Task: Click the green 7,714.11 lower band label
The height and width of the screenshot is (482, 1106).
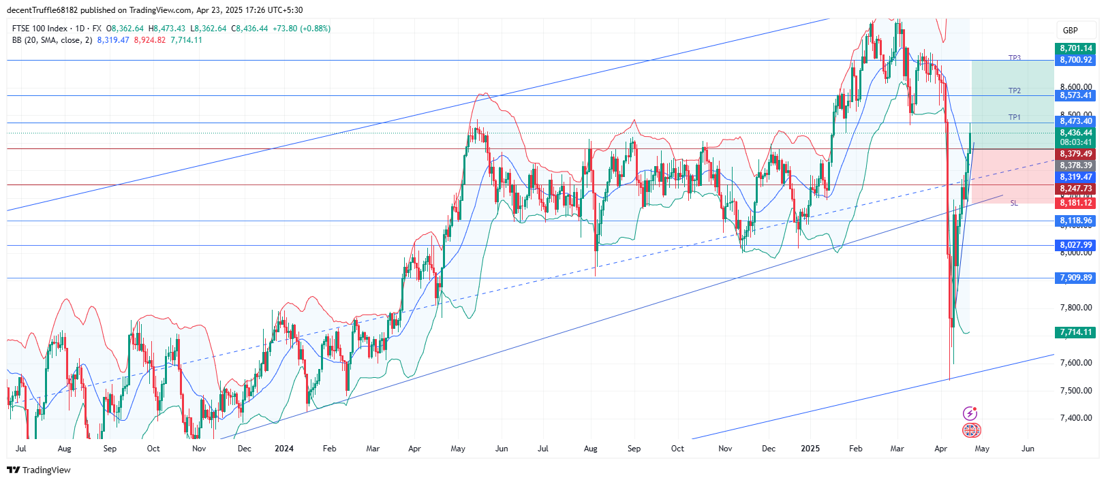Action: point(1075,332)
